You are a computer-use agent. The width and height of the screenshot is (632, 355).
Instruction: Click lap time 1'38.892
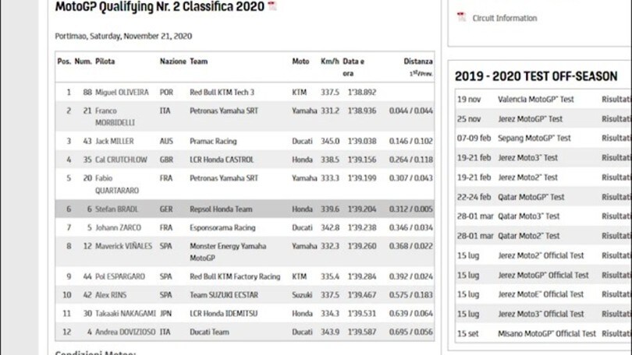click(362, 92)
